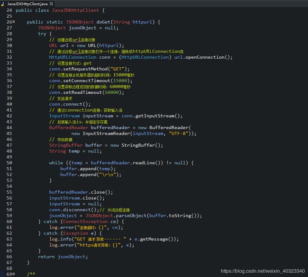Click inputStream.close() on line 56

(x=76, y=198)
